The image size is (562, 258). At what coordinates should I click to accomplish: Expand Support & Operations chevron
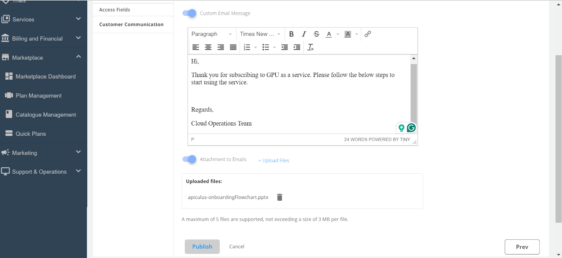[78, 171]
